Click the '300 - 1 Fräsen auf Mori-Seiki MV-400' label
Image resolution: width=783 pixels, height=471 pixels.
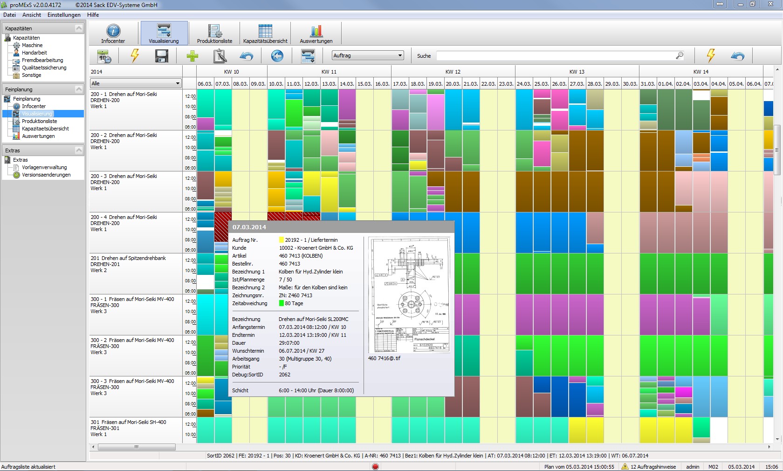[x=132, y=299]
